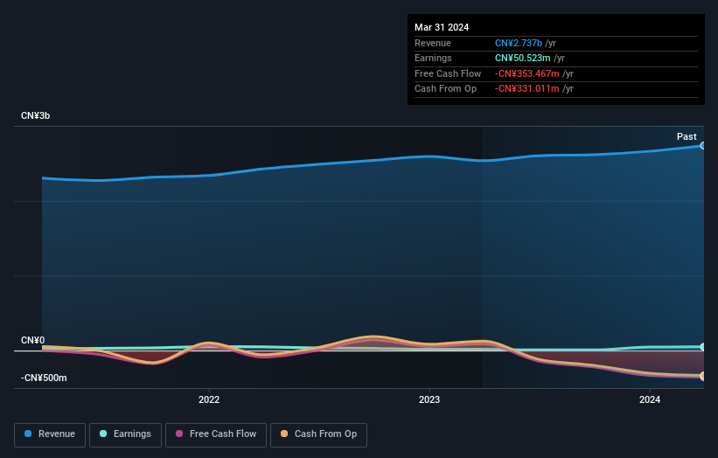Click the Earnings row label in tooltip
Image resolution: width=718 pixels, height=458 pixels.
(433, 58)
